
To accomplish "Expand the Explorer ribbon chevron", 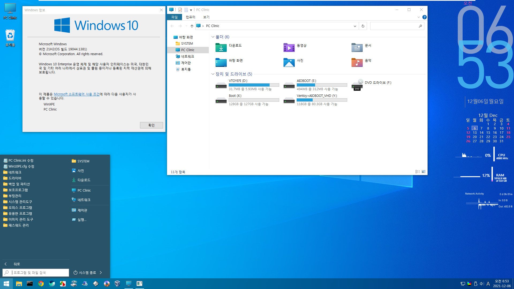I will coord(418,17).
